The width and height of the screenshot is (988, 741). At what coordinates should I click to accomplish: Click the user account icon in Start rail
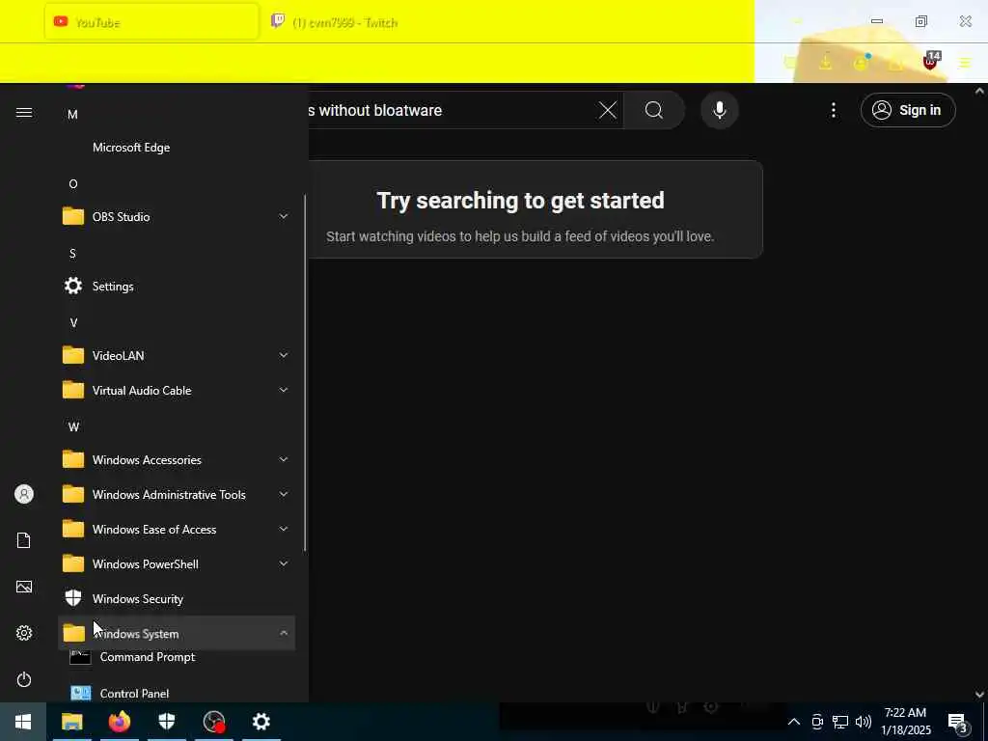(24, 494)
